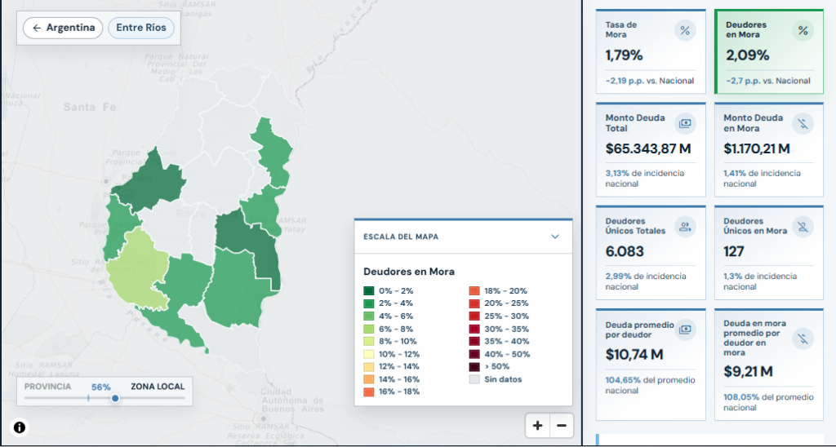Click the -2,19 p.p. vs. Nacional text

[649, 81]
